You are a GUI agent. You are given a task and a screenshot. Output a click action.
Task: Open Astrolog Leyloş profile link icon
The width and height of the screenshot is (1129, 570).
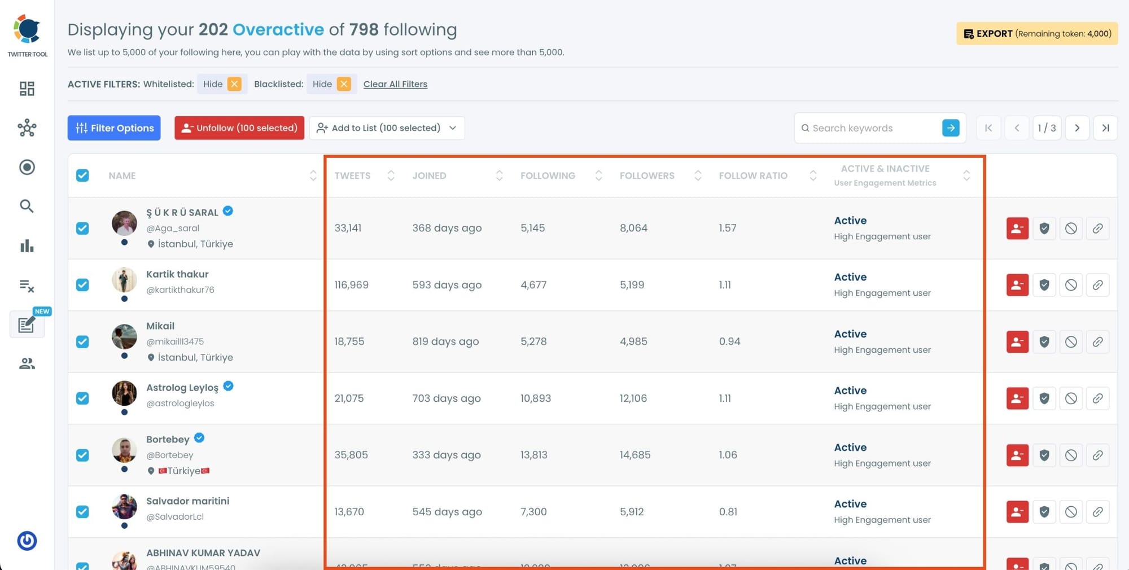1097,398
